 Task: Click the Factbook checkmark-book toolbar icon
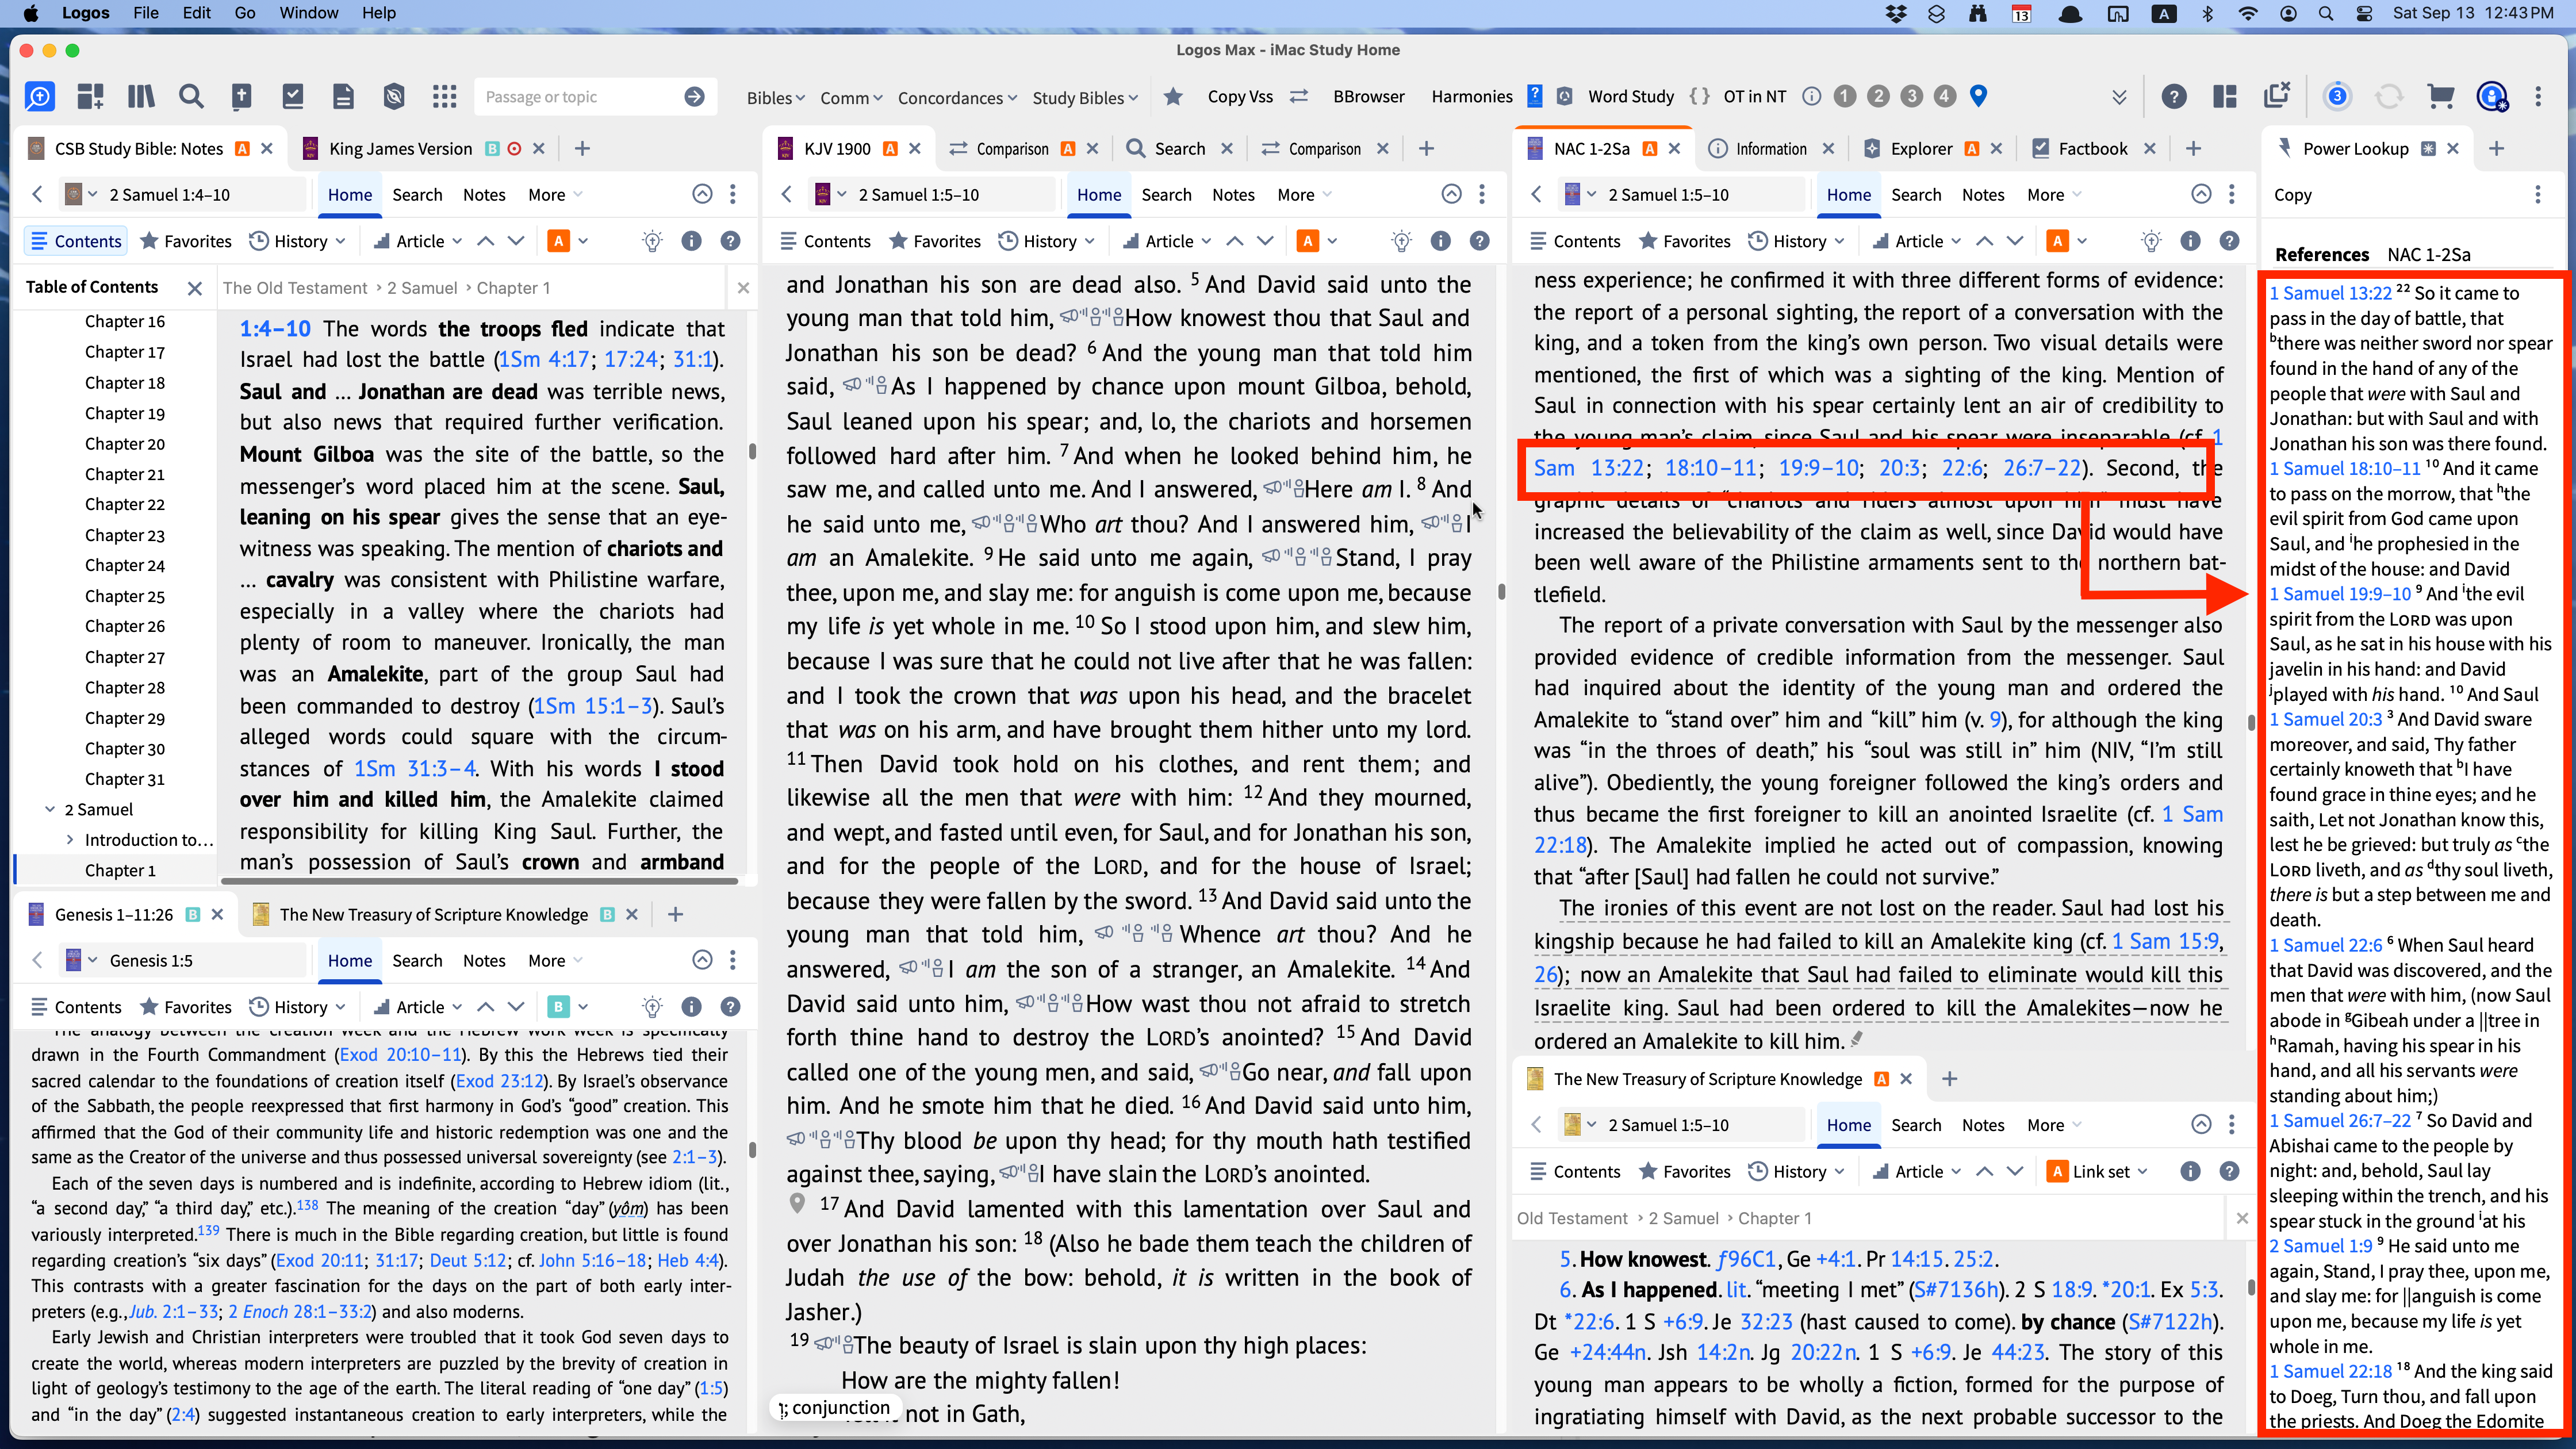pos(292,97)
